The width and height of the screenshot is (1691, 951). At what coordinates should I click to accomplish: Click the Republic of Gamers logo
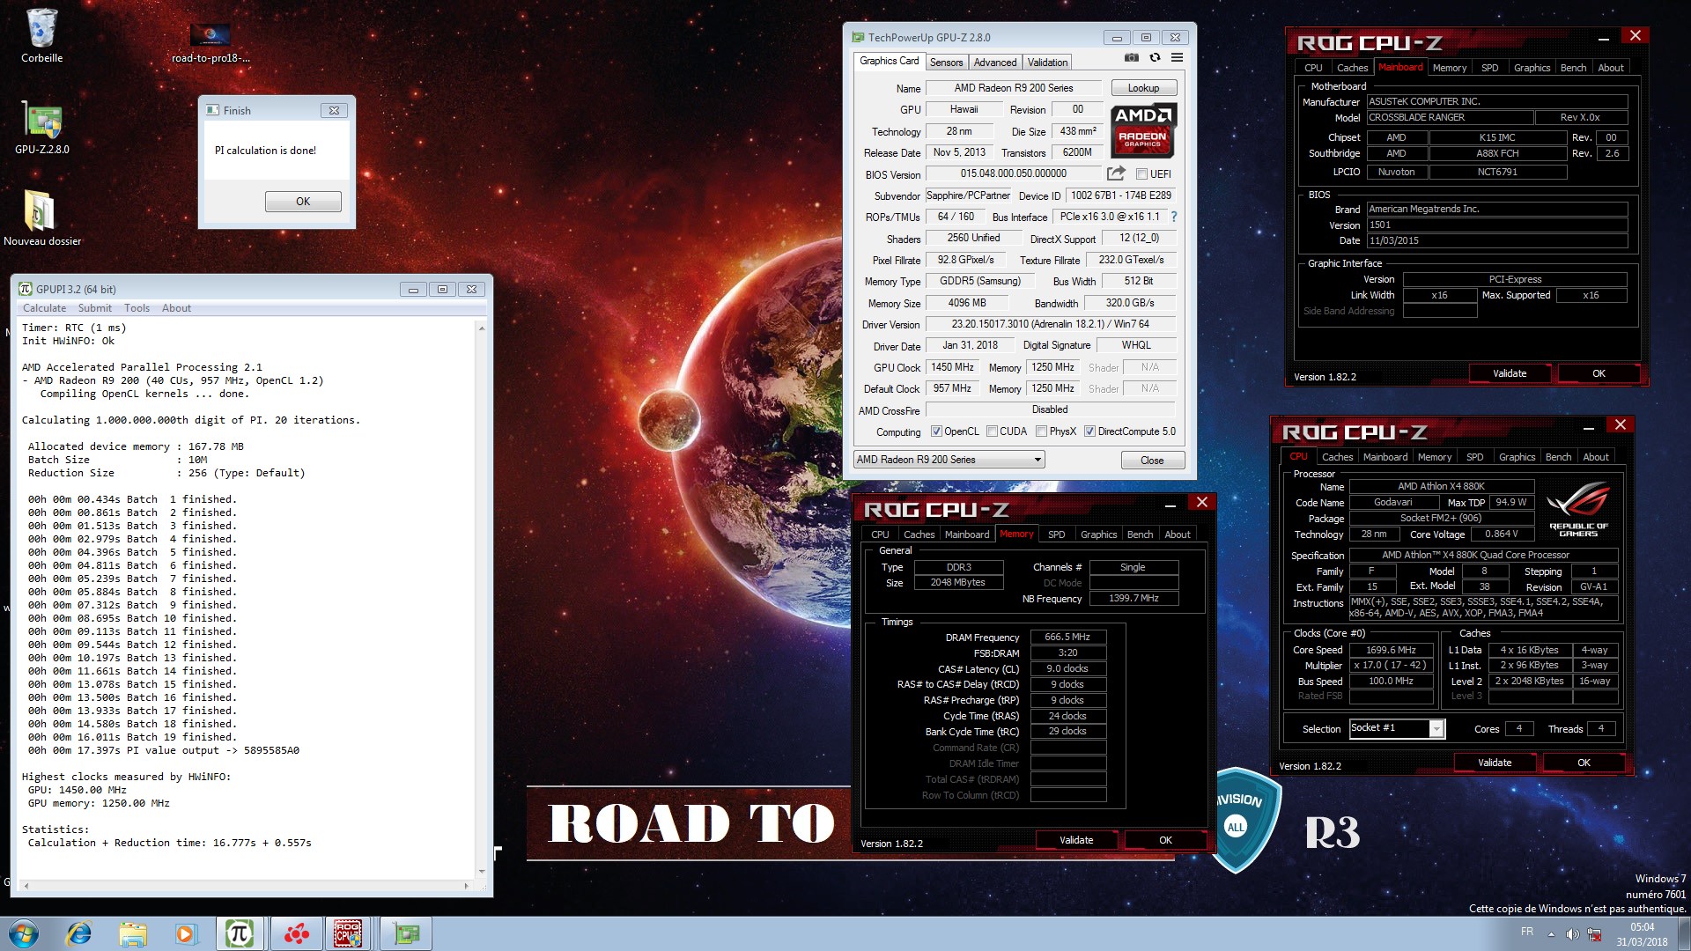pyautogui.click(x=1577, y=509)
